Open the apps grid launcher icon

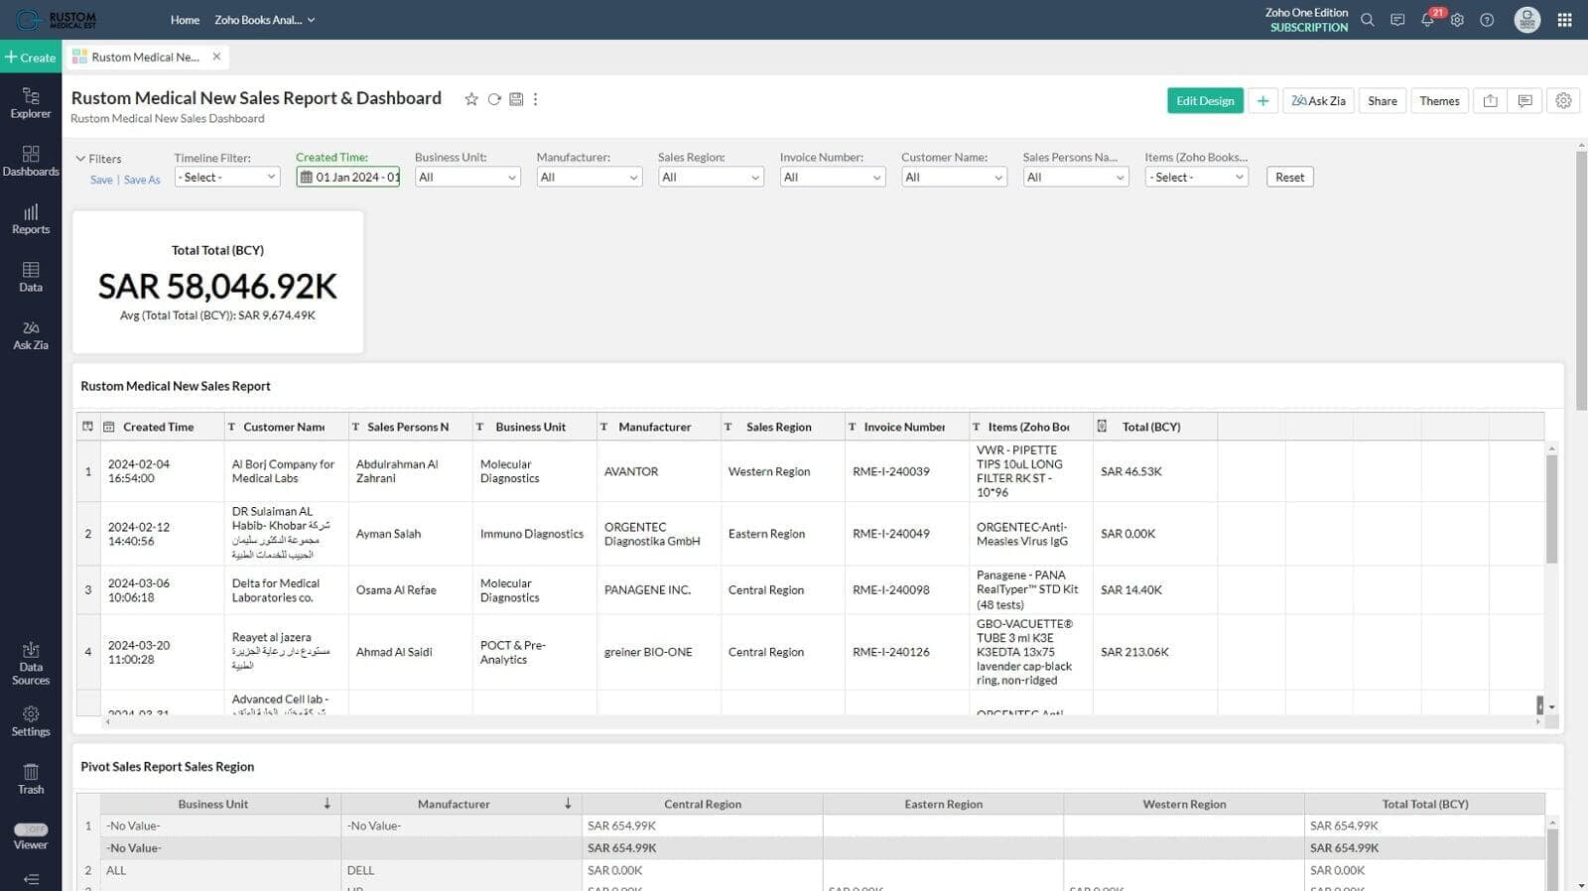point(1564,20)
